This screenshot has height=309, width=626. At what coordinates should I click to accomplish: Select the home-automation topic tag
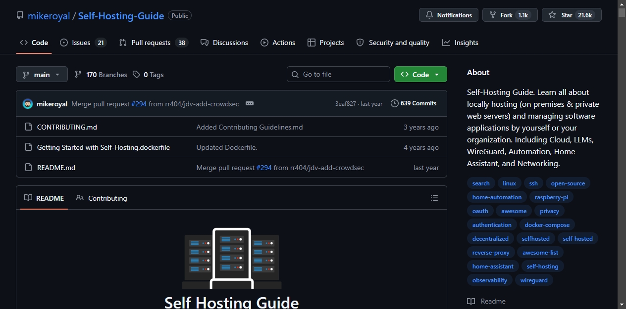click(497, 197)
